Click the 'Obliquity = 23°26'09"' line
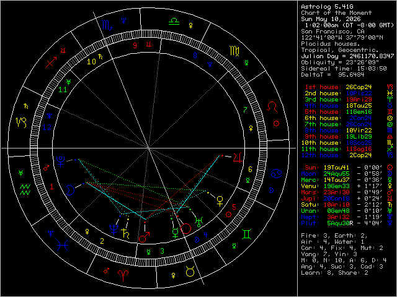Image resolution: width=397 pixels, height=297 pixels. tap(340, 62)
